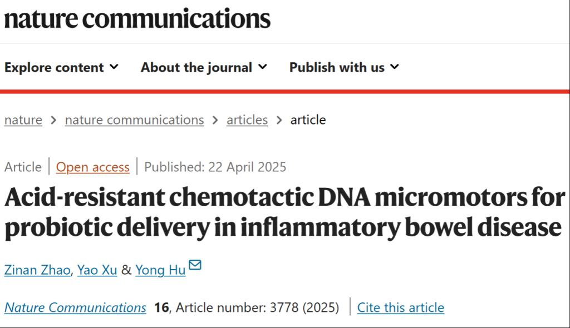Image resolution: width=570 pixels, height=328 pixels.
Task: Navigate to the articles breadcrumb
Action: click(x=247, y=120)
